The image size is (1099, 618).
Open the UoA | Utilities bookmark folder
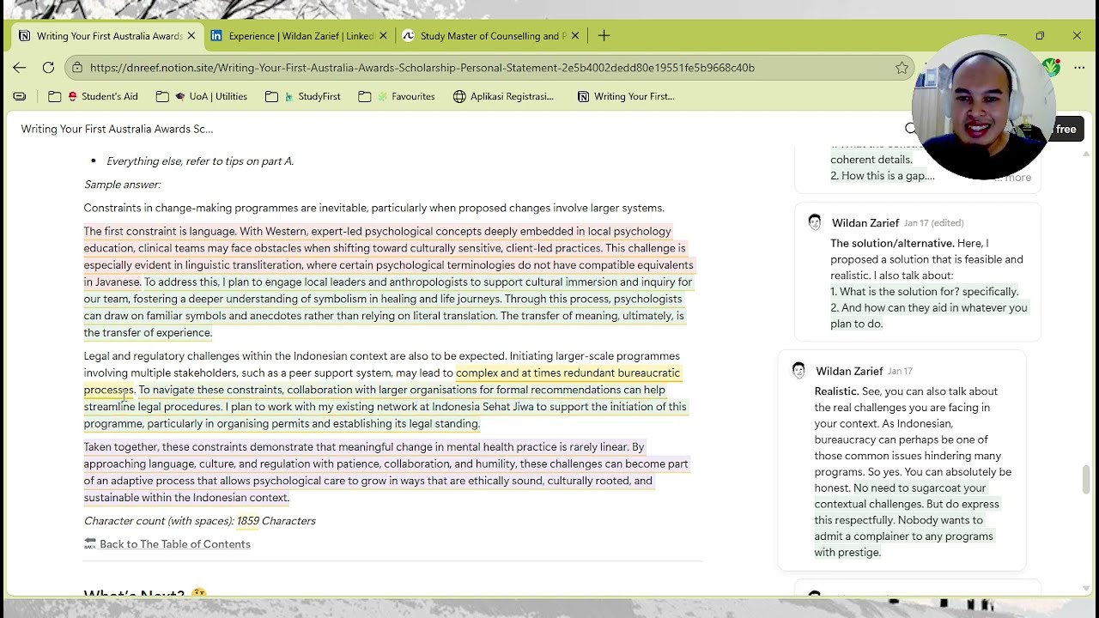(x=202, y=97)
